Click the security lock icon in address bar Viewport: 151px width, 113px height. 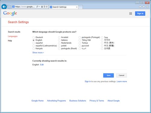coord(42,7)
